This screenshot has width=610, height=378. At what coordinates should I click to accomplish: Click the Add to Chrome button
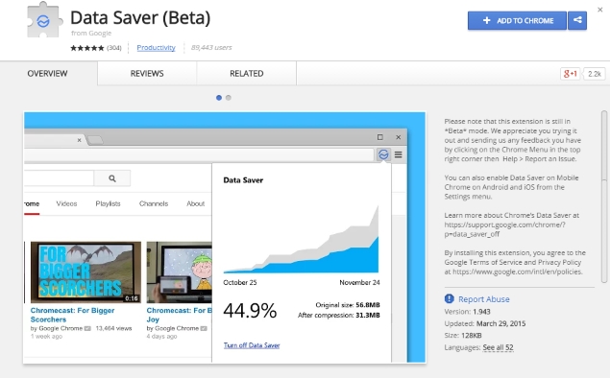click(x=517, y=20)
